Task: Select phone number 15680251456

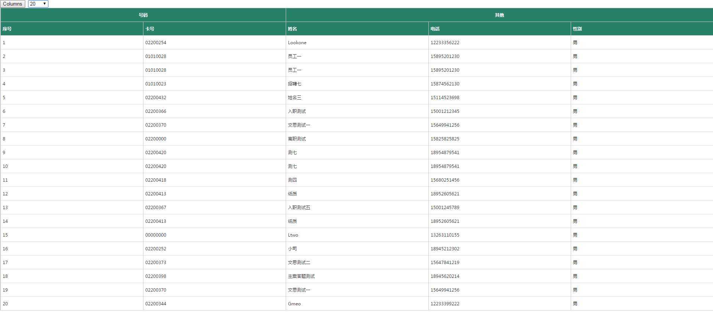Action: (x=445, y=180)
